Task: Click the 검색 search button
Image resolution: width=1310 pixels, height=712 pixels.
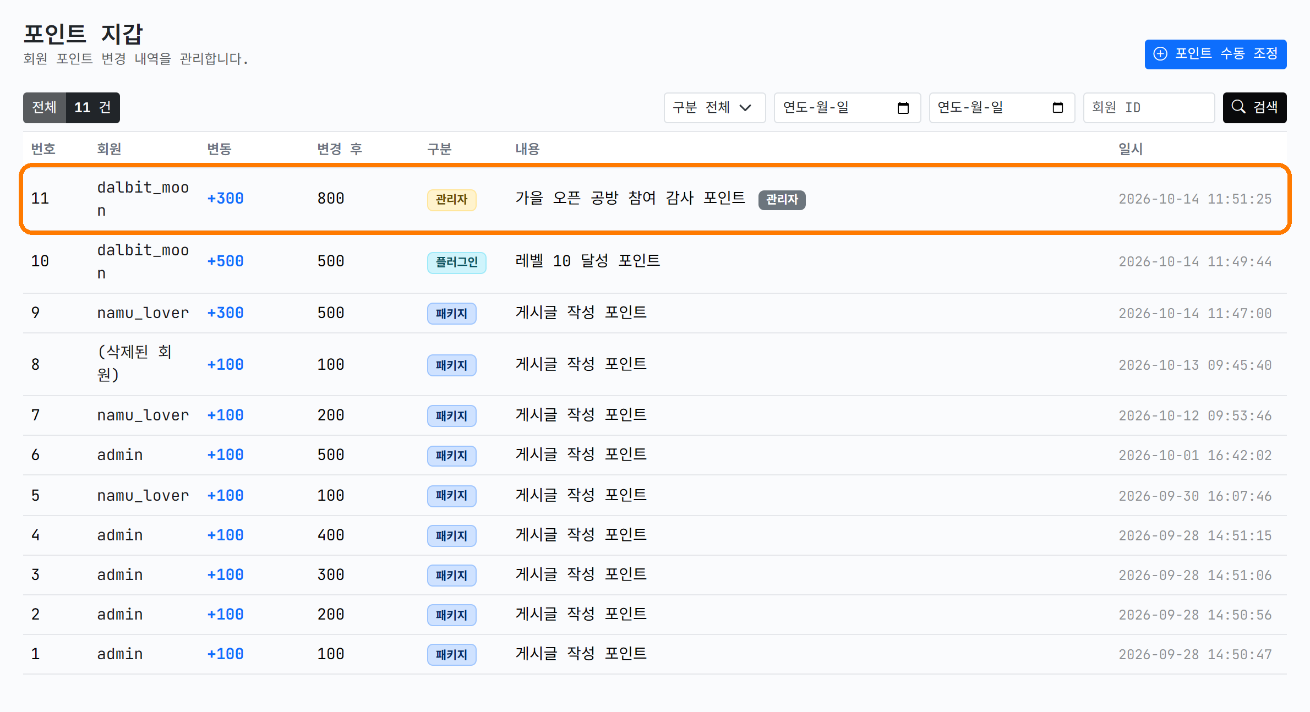Action: pos(1254,107)
